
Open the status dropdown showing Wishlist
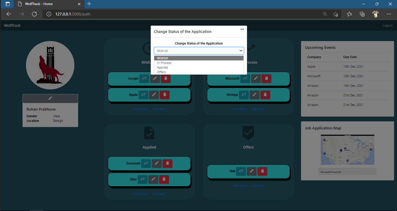[199, 51]
